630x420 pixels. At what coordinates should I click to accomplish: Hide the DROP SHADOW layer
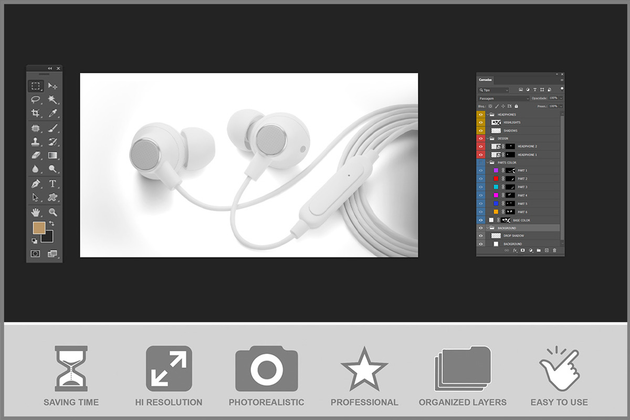(x=481, y=236)
